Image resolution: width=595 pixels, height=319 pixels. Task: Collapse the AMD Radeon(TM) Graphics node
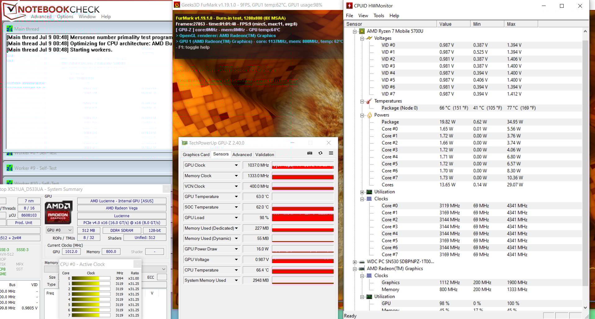354,269
